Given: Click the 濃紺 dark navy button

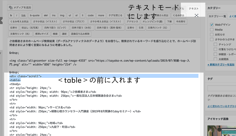Looking at the screenshot, I should [x=64, y=34].
